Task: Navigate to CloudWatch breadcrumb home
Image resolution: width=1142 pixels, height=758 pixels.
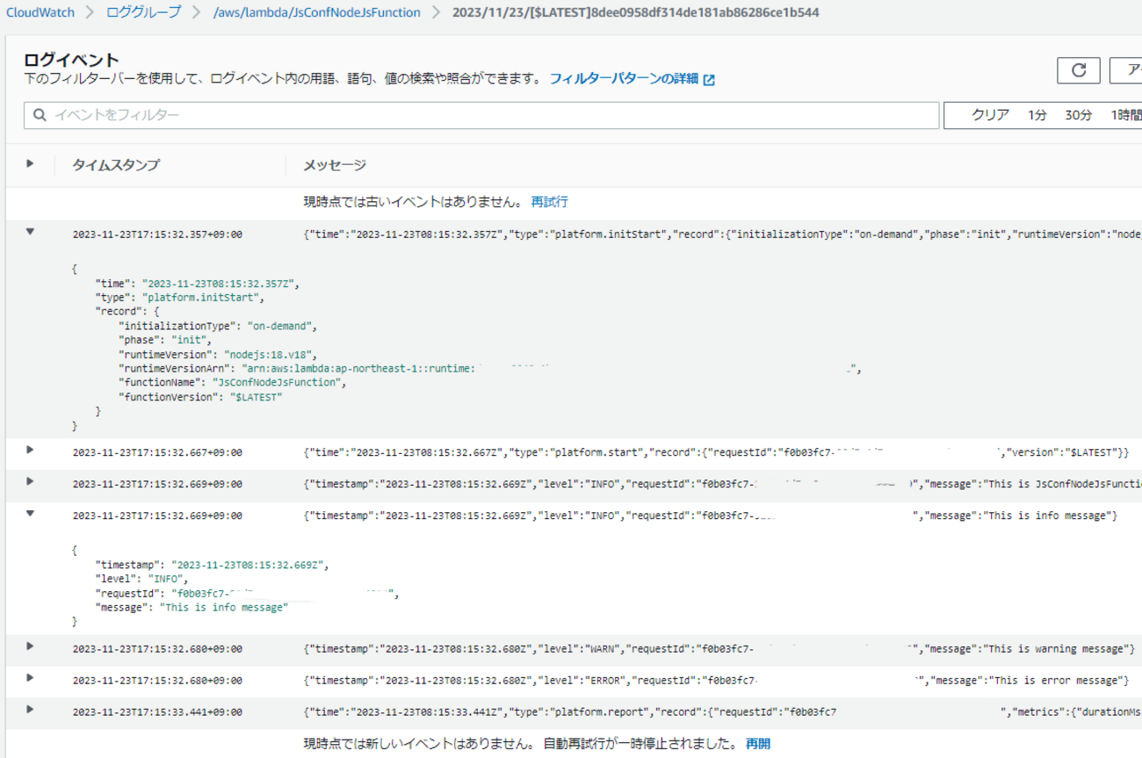Action: 40,12
